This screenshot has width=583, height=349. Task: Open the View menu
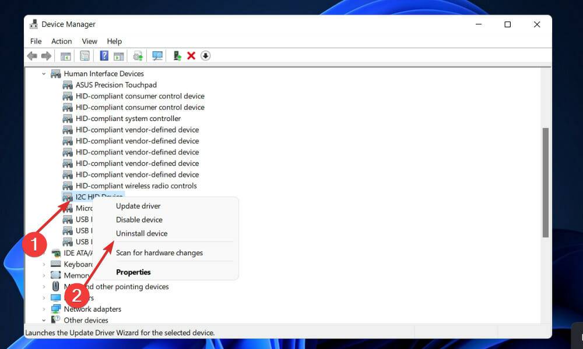tap(89, 41)
